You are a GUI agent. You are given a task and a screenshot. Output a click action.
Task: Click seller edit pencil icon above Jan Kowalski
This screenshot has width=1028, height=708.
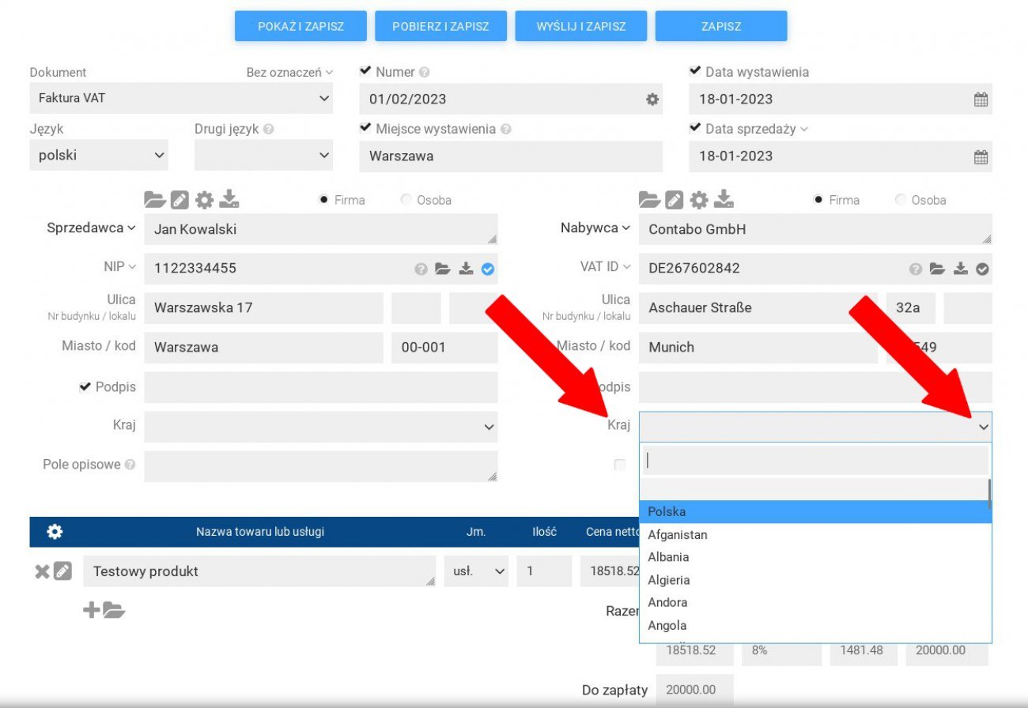pos(180,200)
